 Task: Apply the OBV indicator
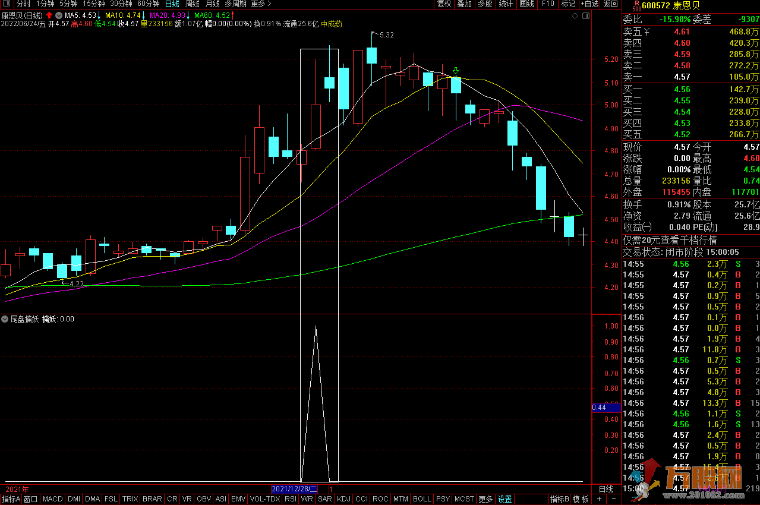204,499
